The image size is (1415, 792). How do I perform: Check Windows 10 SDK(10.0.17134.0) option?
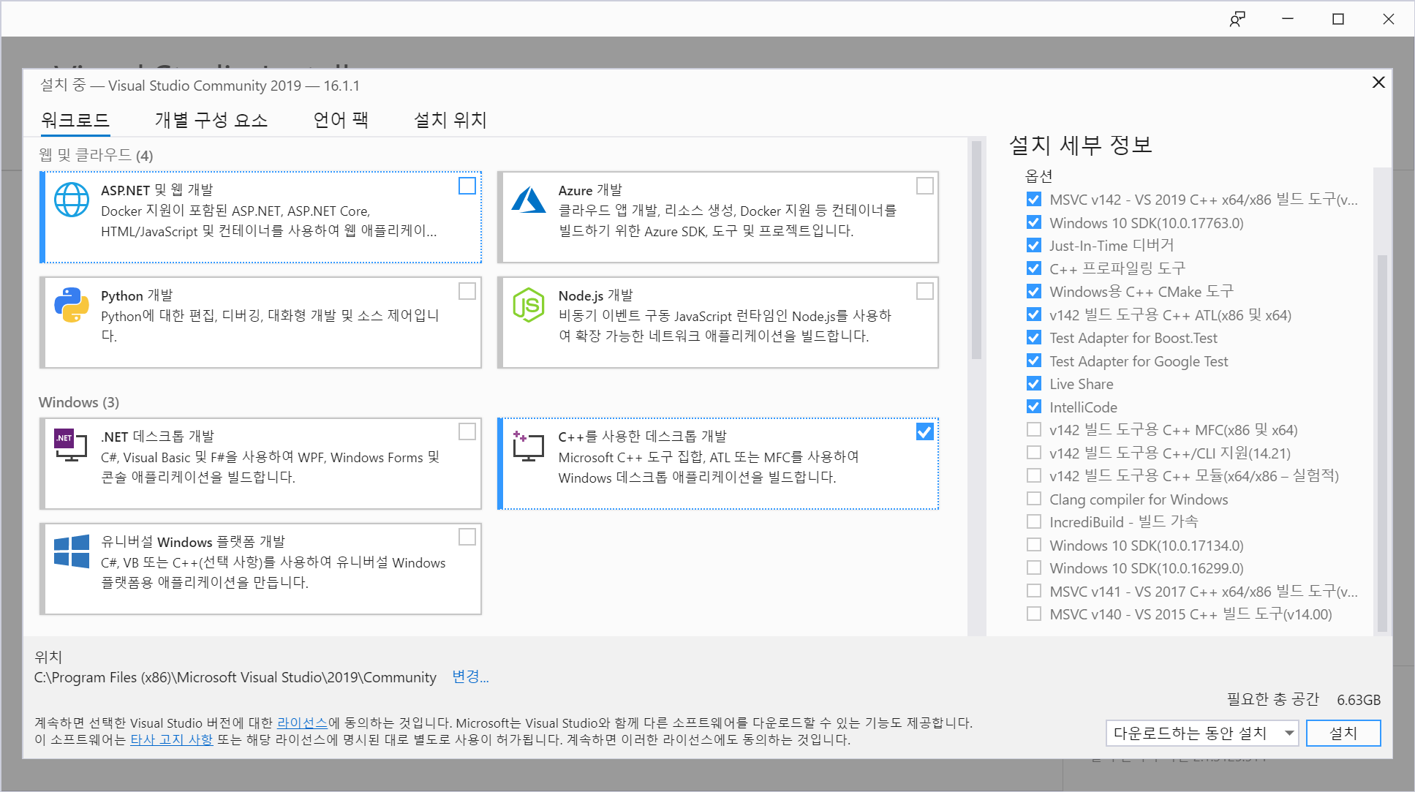point(1034,545)
